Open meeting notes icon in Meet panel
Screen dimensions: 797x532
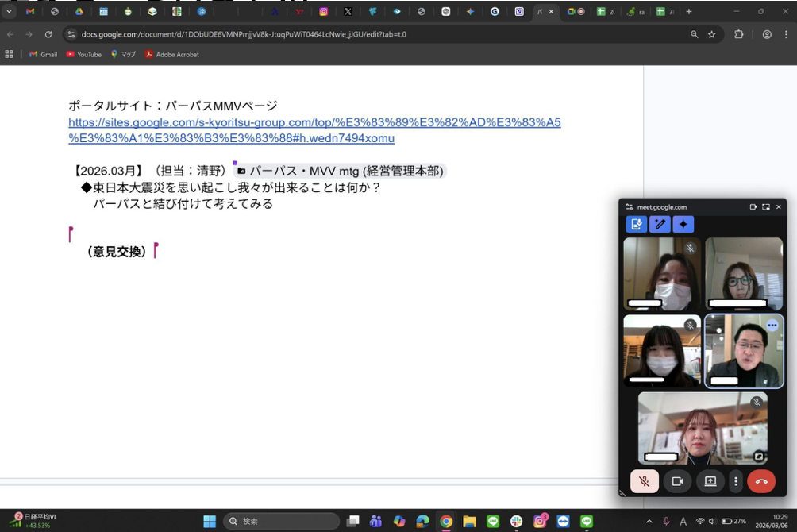pos(636,225)
